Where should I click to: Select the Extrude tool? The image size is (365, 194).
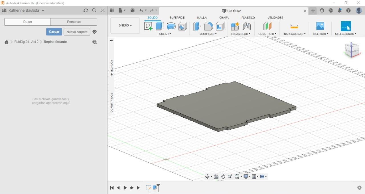point(159,26)
